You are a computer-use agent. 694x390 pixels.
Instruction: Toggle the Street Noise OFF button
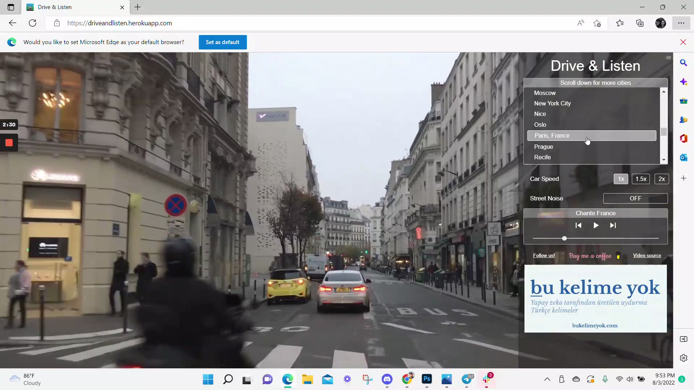(635, 198)
